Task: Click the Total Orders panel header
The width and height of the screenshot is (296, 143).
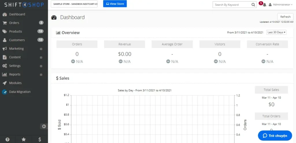Action: 271,116
